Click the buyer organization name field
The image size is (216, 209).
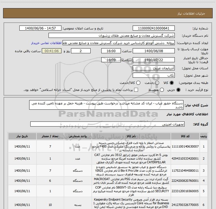click(112, 35)
